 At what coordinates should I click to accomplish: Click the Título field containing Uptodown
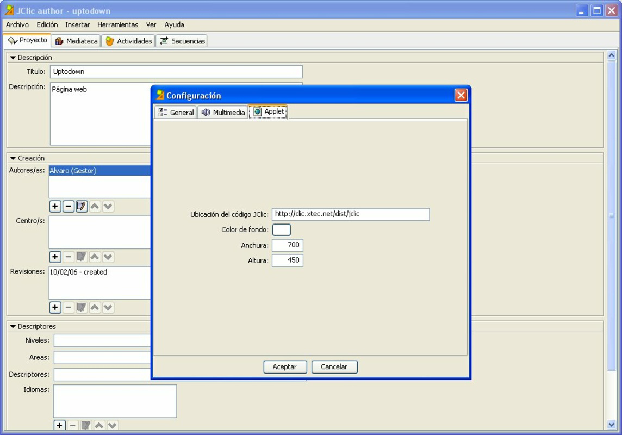pyautogui.click(x=176, y=72)
